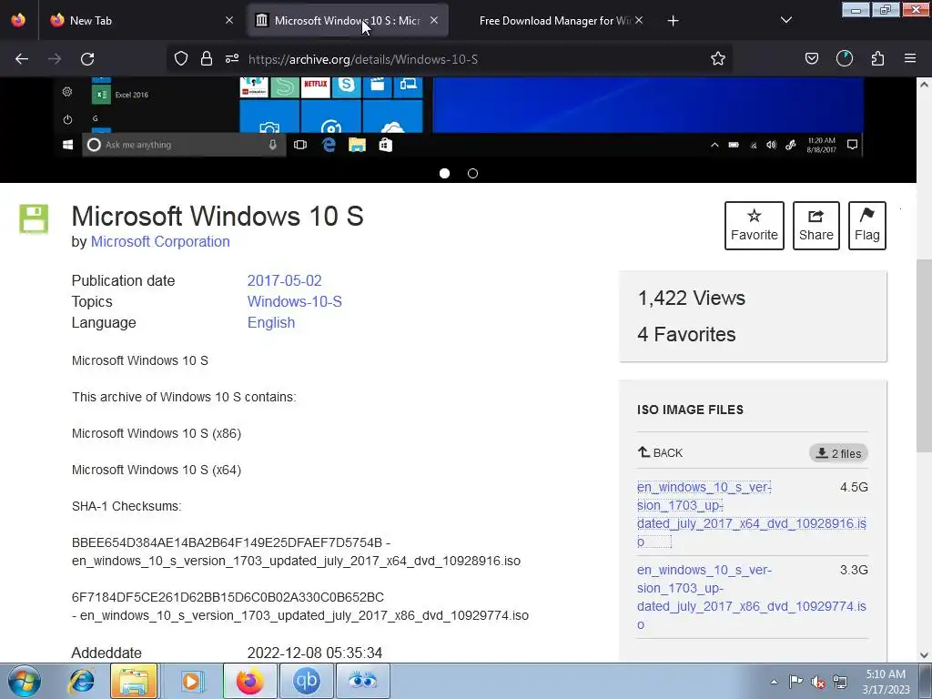
Task: Go BACK in the download options
Action: [661, 453]
